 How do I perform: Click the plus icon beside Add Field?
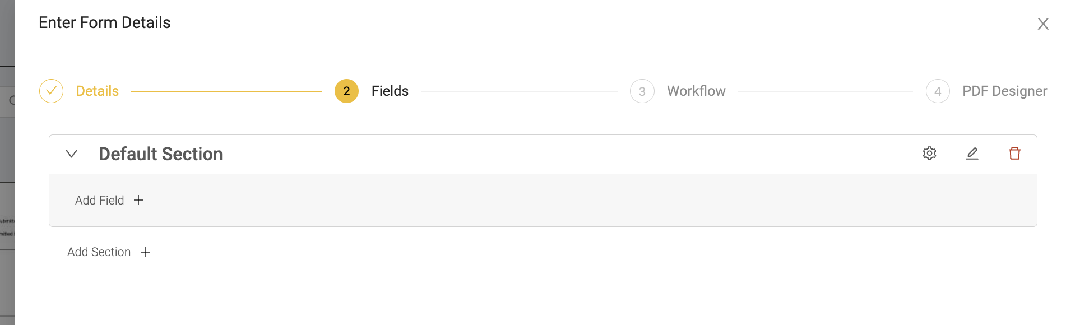[x=138, y=200]
